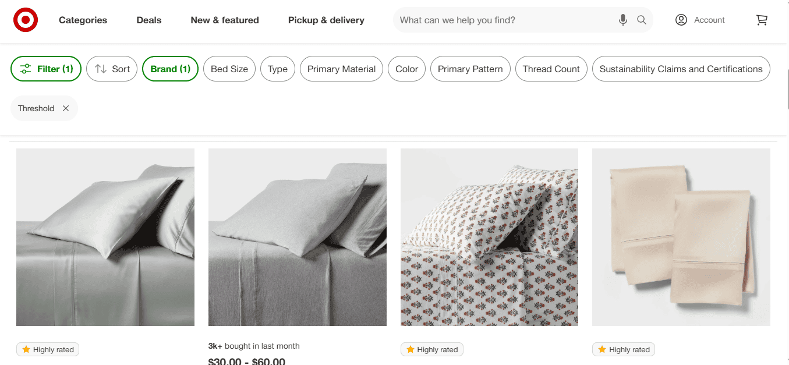Open the beige pillowcase set thumbnail
The image size is (789, 365).
(681, 237)
